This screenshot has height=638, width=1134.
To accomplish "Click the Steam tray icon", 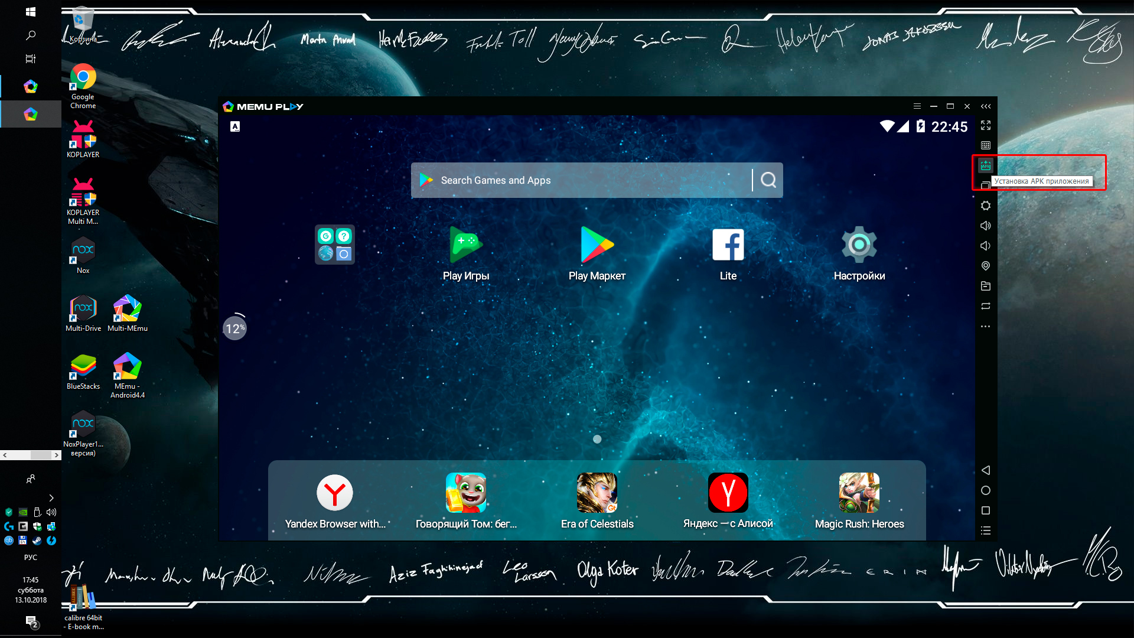I will click(37, 540).
